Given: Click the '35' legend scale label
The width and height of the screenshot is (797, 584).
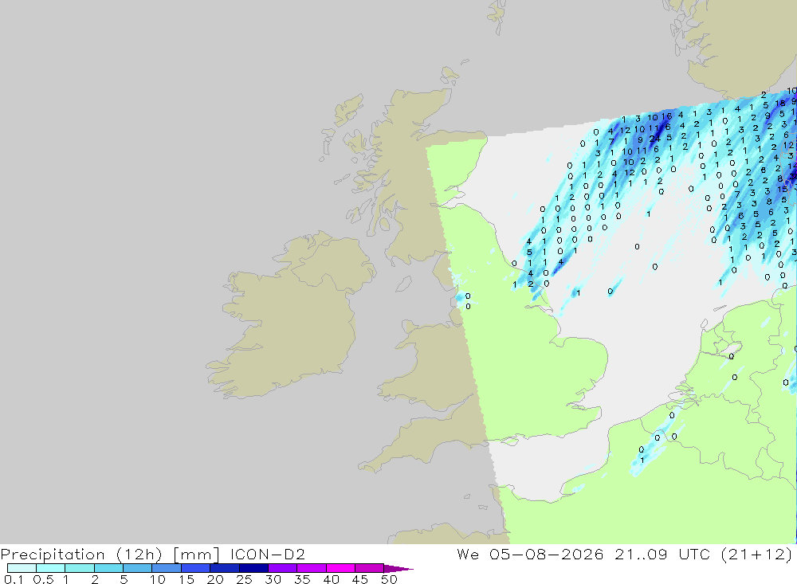Looking at the screenshot, I should point(302,579).
